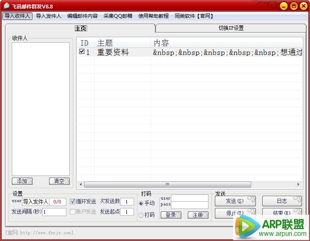Click the 登录 button
The height and width of the screenshot is (241, 310).
(x=171, y=215)
